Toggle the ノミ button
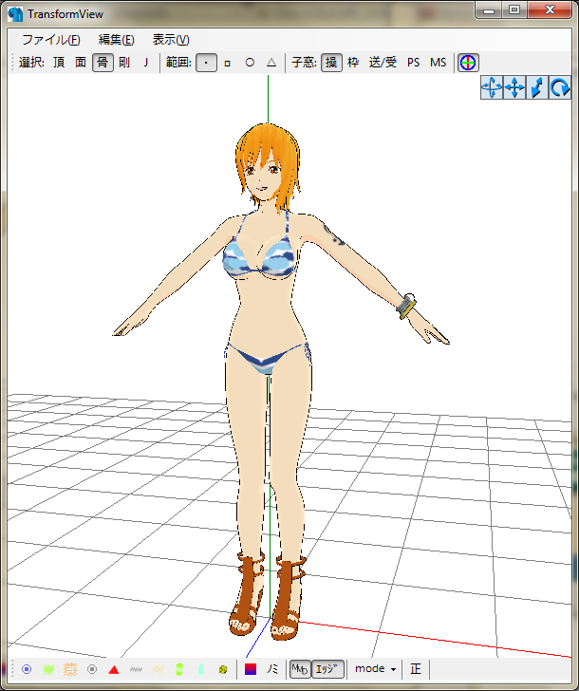 pos(272,669)
